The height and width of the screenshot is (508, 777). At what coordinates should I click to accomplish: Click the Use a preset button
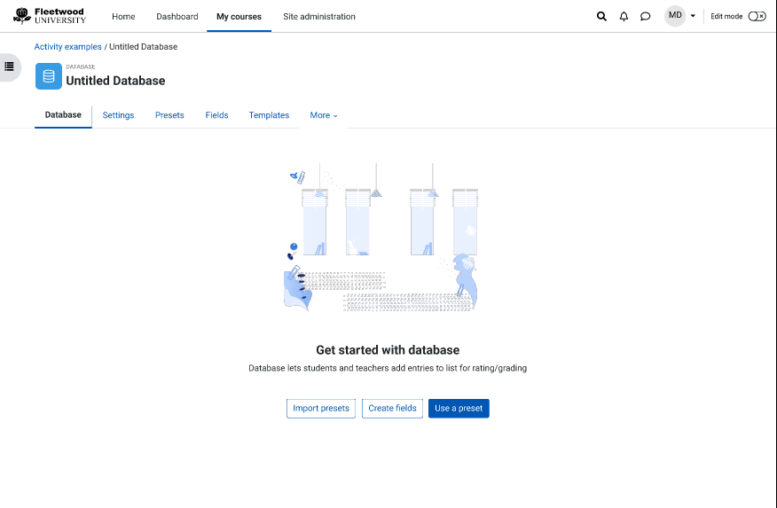pos(459,409)
